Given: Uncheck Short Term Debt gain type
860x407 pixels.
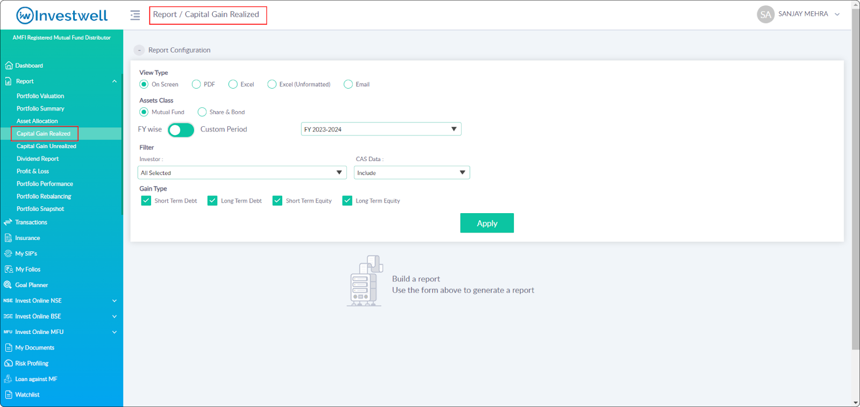Looking at the screenshot, I should coord(146,201).
